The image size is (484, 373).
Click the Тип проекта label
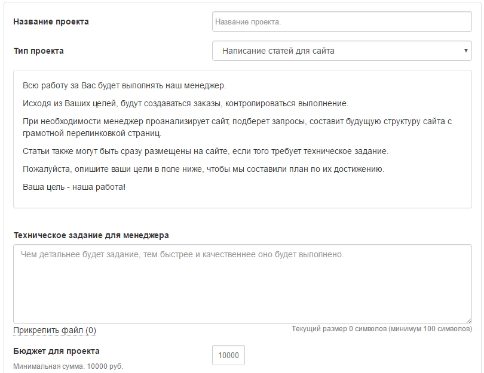point(39,51)
